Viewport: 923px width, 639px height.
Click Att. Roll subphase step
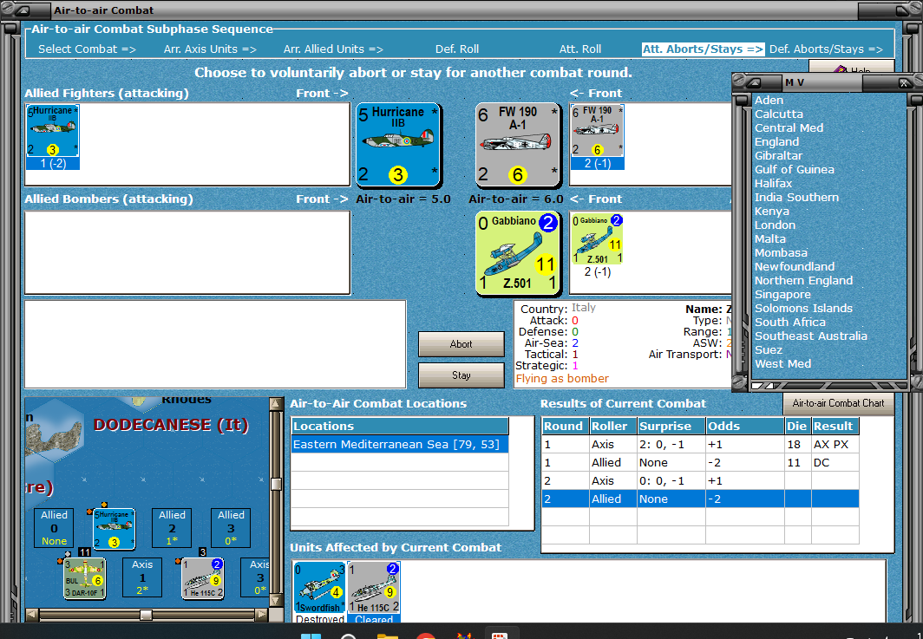pyautogui.click(x=579, y=49)
